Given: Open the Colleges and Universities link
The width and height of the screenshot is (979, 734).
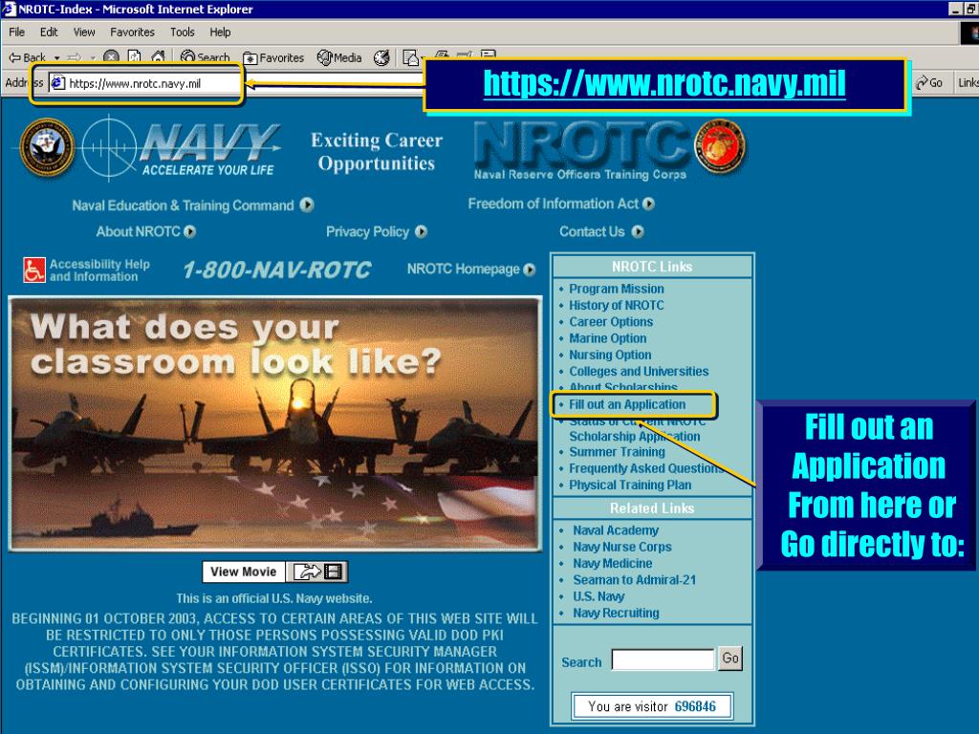Looking at the screenshot, I should (x=639, y=372).
